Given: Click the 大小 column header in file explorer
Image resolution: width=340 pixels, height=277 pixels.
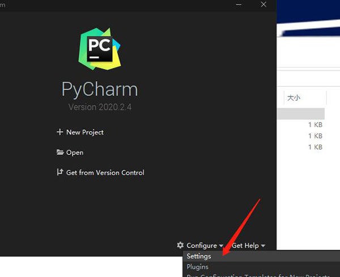Looking at the screenshot, I should 294,98.
